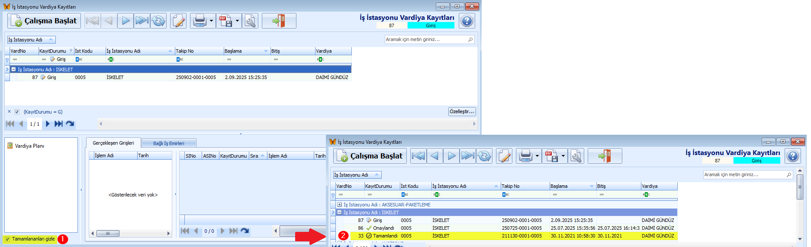Uncheck the KayıtDurumu = G filter checkbox
Screen dimensions: 811x247
17,112
